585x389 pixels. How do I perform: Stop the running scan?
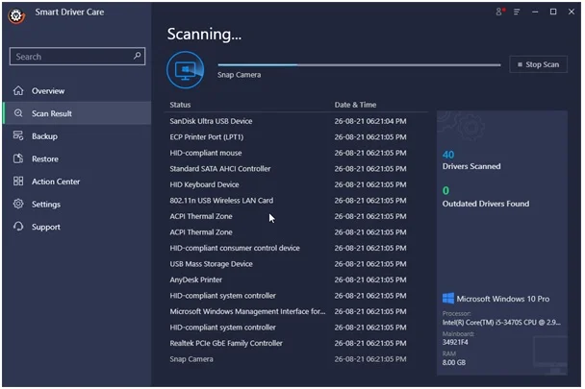pyautogui.click(x=539, y=64)
